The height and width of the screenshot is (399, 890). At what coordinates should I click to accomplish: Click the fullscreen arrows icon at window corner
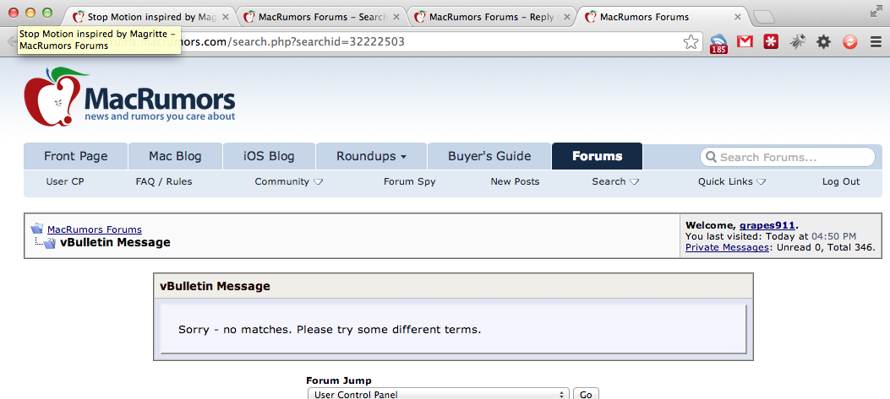coord(876,12)
